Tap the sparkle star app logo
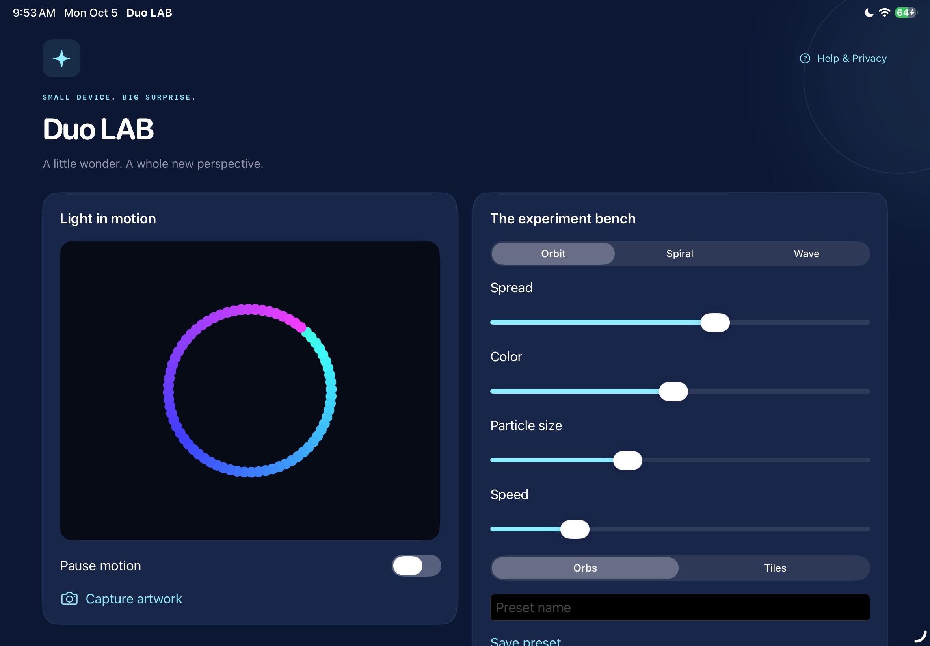 pos(61,58)
